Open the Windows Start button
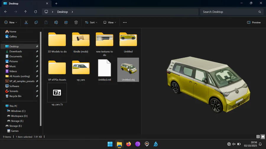 coord(110,144)
